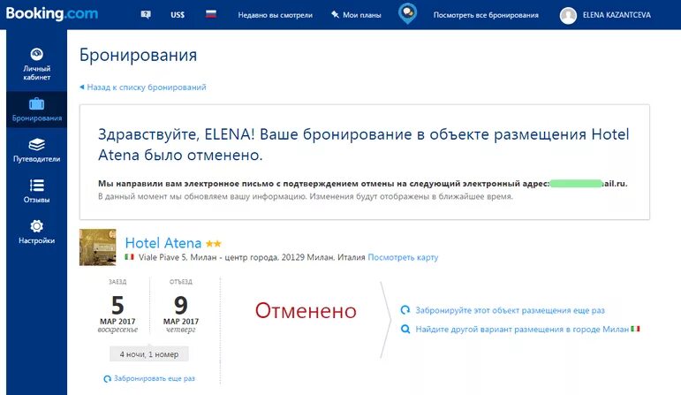Open the Hotel Atena thumbnail photo
Viewport: 681px width, 395px height.
(x=98, y=247)
